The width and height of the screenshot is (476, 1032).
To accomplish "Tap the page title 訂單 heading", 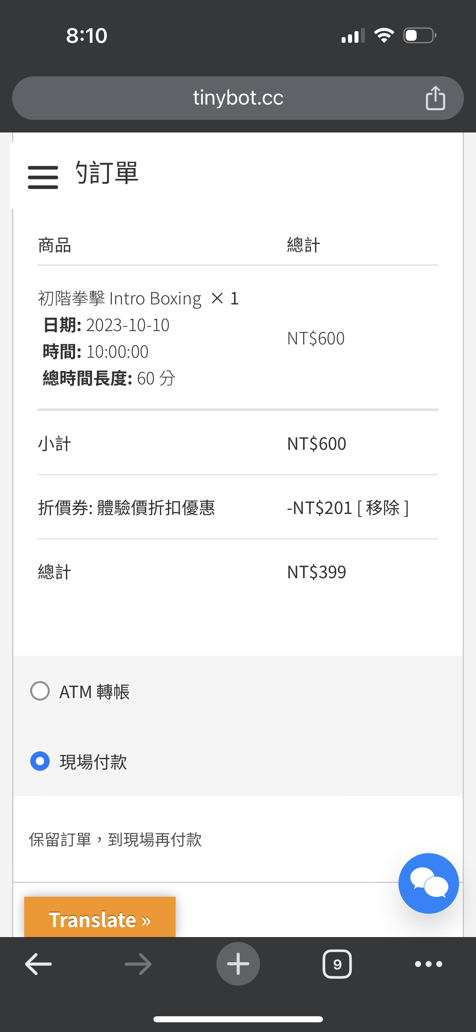I will pos(107,173).
